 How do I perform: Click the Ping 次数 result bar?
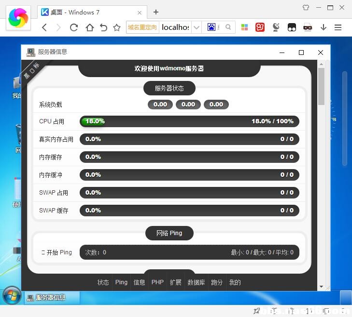[x=189, y=252]
